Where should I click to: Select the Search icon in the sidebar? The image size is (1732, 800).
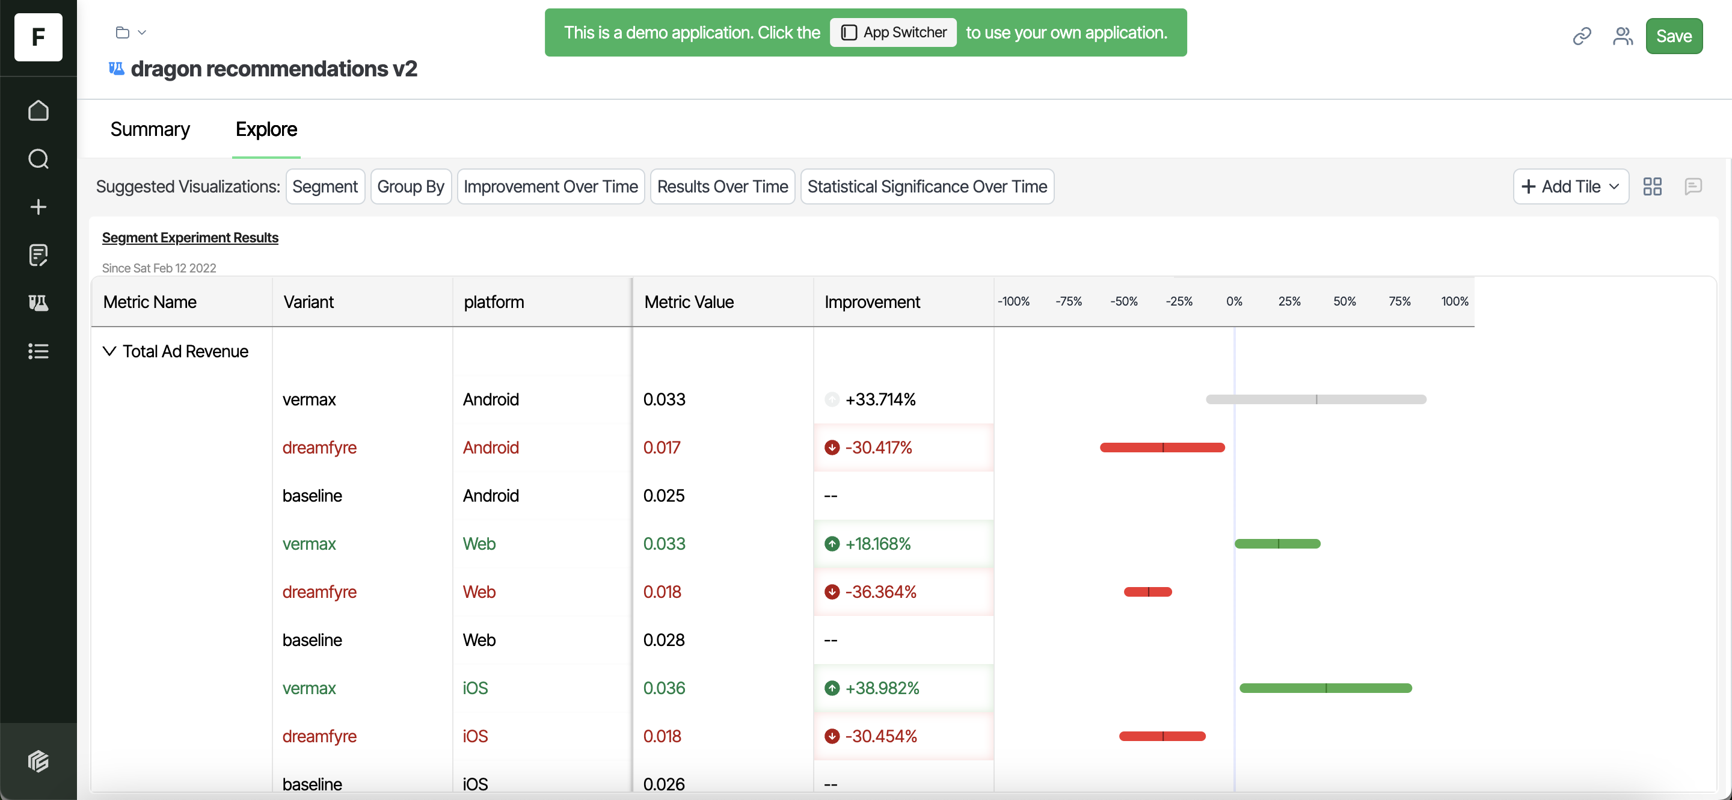coord(38,159)
